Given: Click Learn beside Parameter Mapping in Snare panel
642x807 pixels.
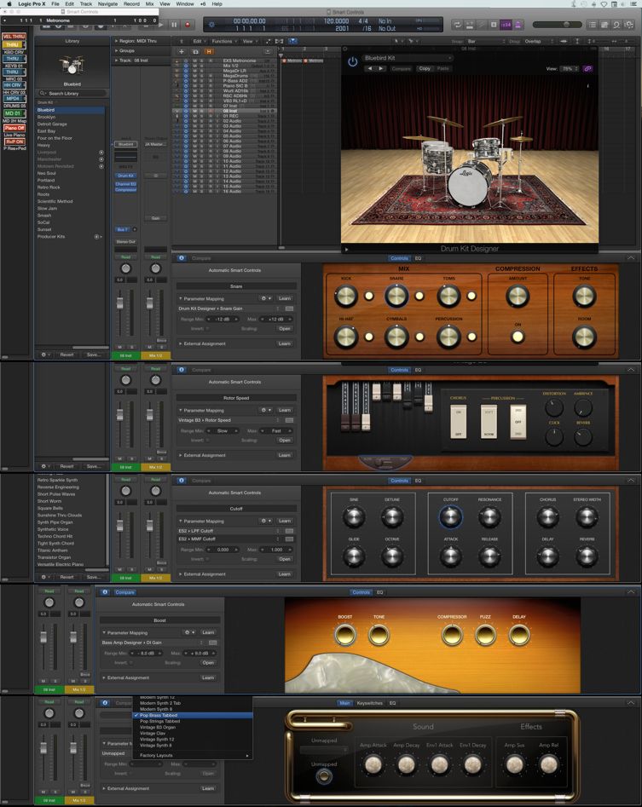Looking at the screenshot, I should coord(285,298).
